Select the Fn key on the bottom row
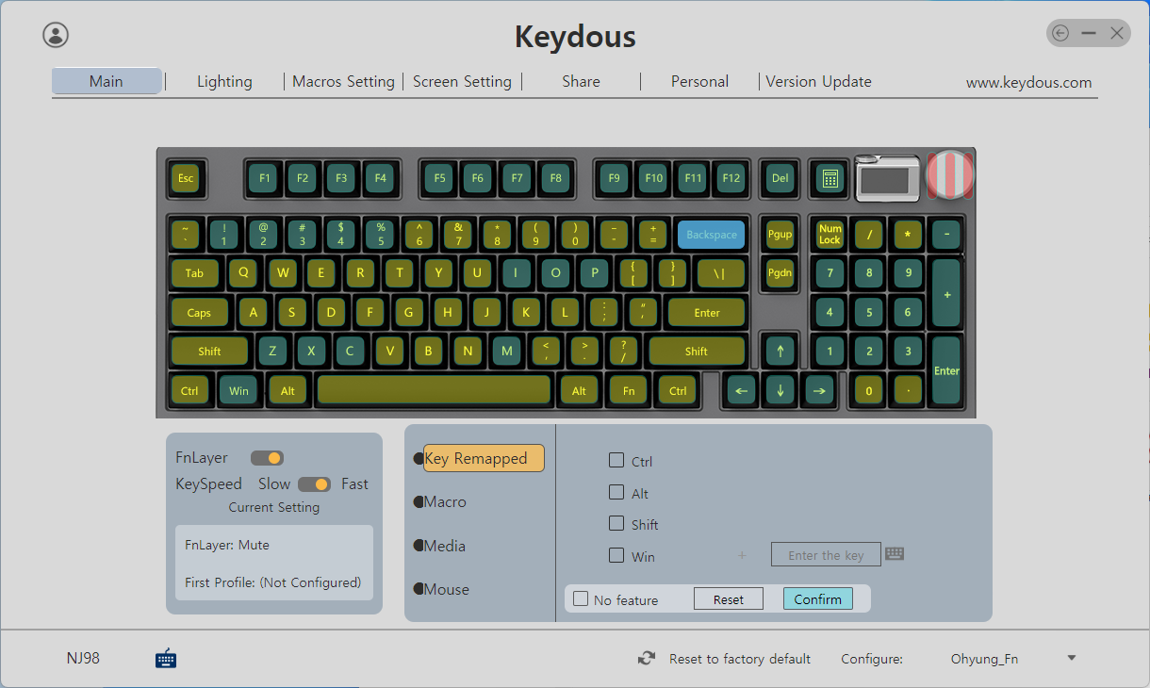The height and width of the screenshot is (688, 1150). 628,390
